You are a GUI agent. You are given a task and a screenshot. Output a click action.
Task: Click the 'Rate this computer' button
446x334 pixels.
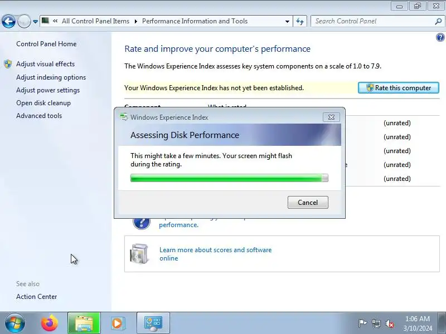point(398,88)
